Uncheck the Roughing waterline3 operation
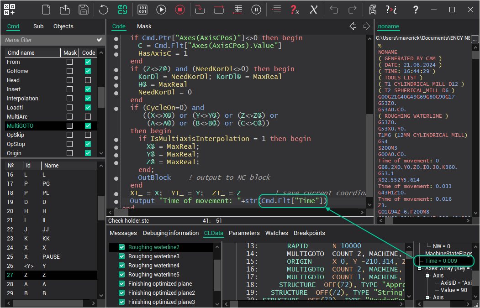Image resolution: width=480 pixels, height=308 pixels. (122, 256)
